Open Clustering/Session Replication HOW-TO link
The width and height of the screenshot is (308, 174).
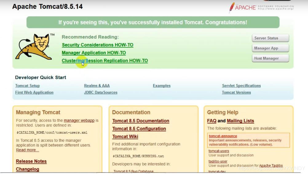tap(105, 61)
